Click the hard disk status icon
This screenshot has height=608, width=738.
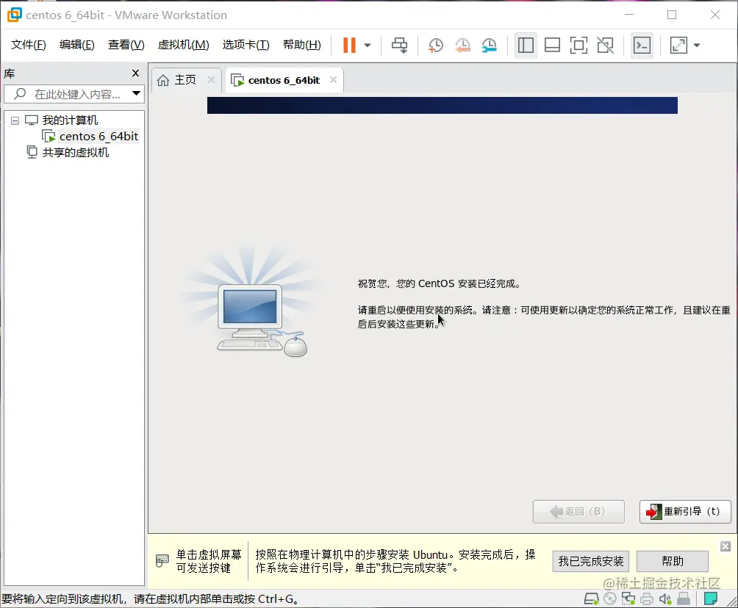tap(592, 599)
